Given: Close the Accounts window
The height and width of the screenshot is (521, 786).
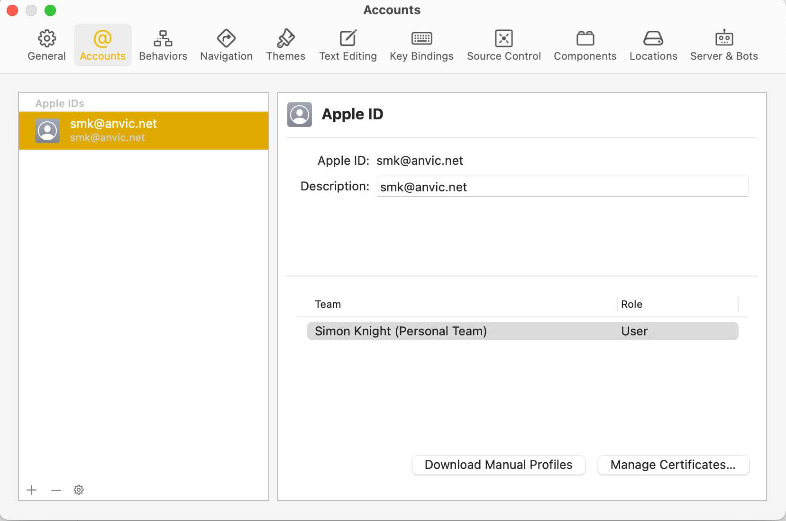Looking at the screenshot, I should click(12, 10).
